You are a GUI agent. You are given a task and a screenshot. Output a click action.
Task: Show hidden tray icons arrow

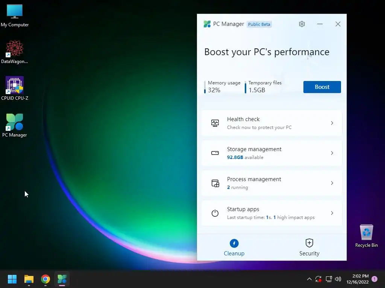309,279
